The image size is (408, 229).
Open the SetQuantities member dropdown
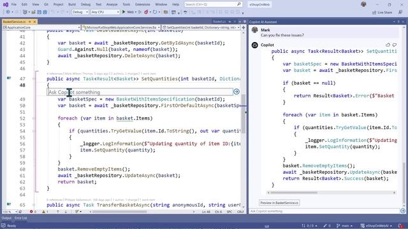201,27
